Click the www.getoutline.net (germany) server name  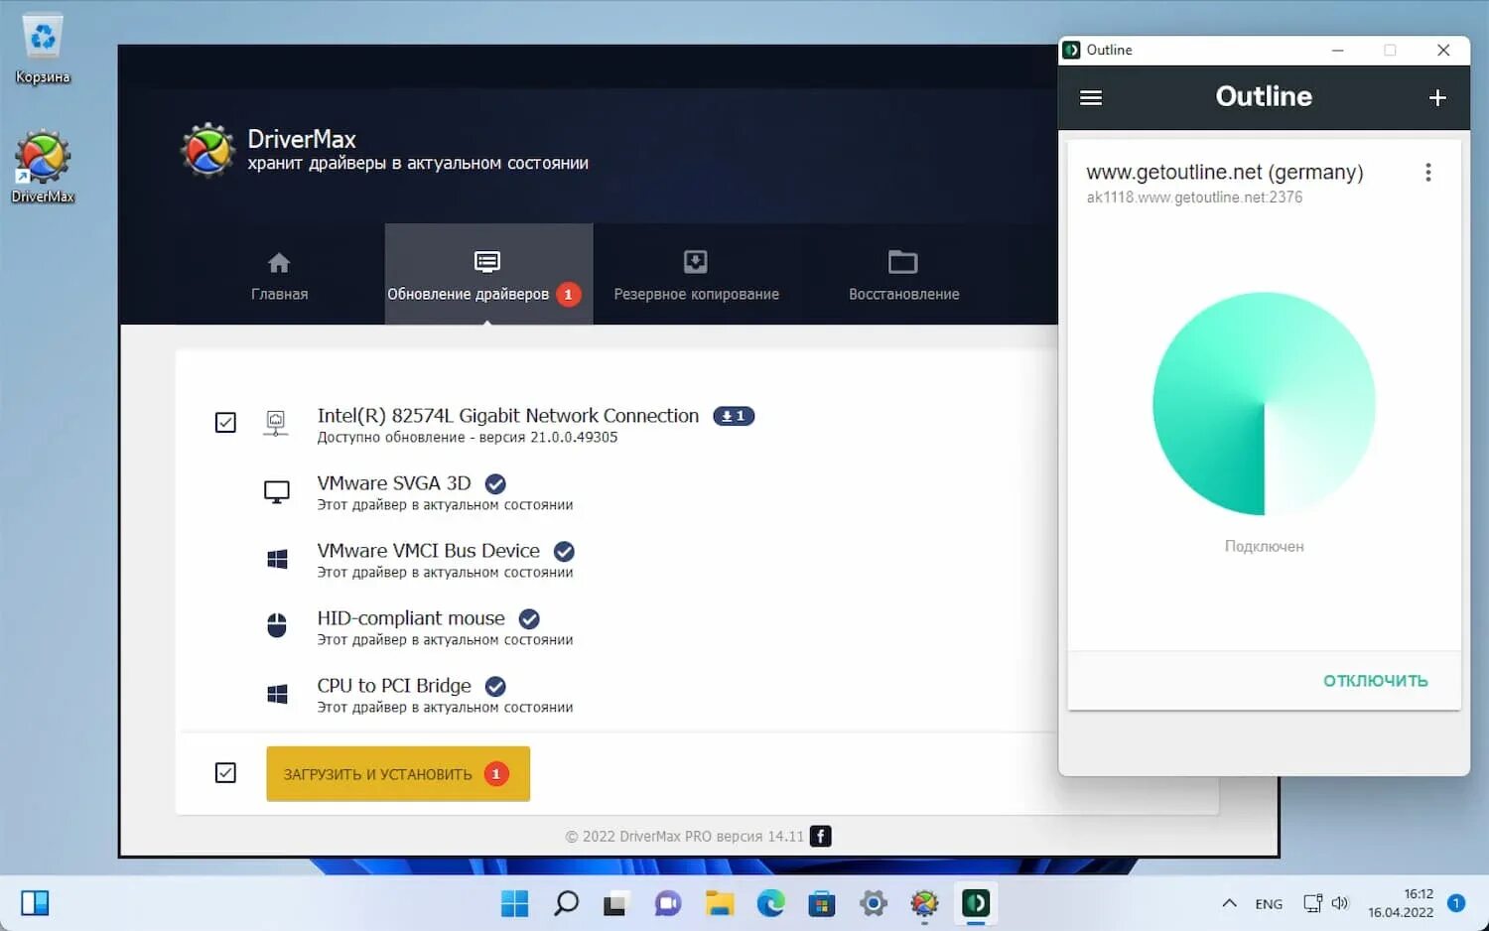pyautogui.click(x=1225, y=172)
